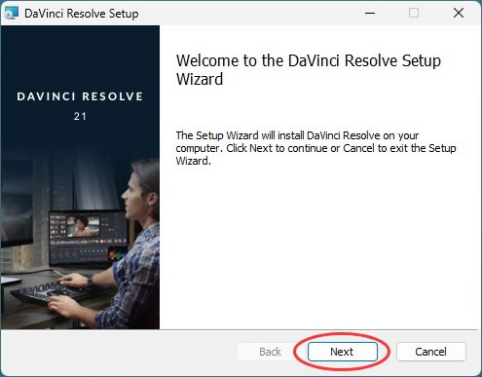Close the DaVinci Resolve Setup window

[x=459, y=13]
